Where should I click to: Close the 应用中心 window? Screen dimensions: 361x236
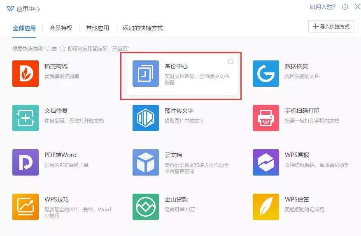(358, 7)
